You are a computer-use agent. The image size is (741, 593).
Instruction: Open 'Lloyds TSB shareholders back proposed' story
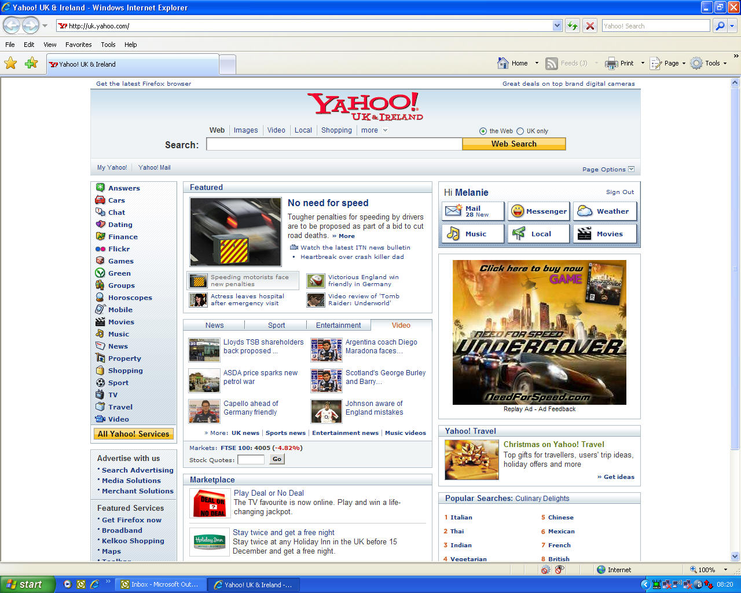[x=263, y=346]
